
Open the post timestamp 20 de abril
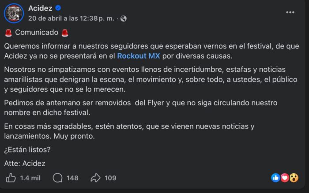tap(71, 19)
